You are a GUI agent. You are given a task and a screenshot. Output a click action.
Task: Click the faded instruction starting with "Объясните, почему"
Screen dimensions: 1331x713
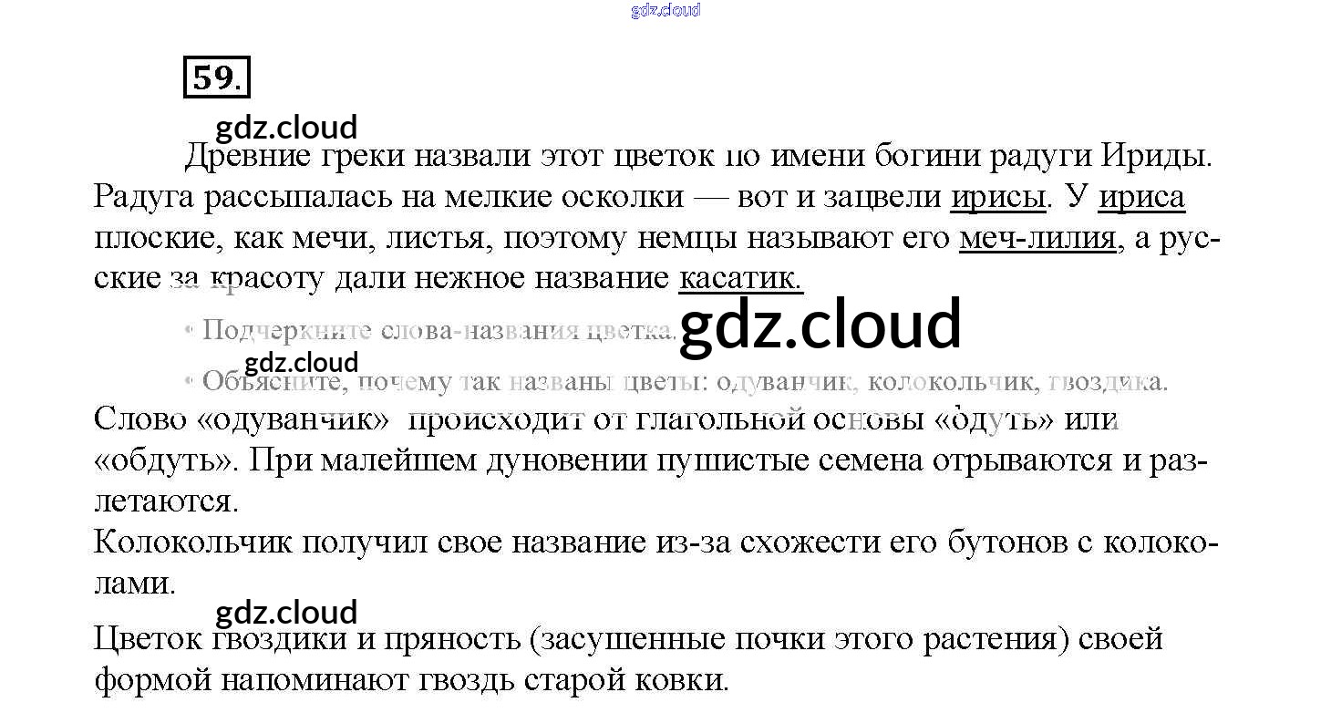click(684, 381)
